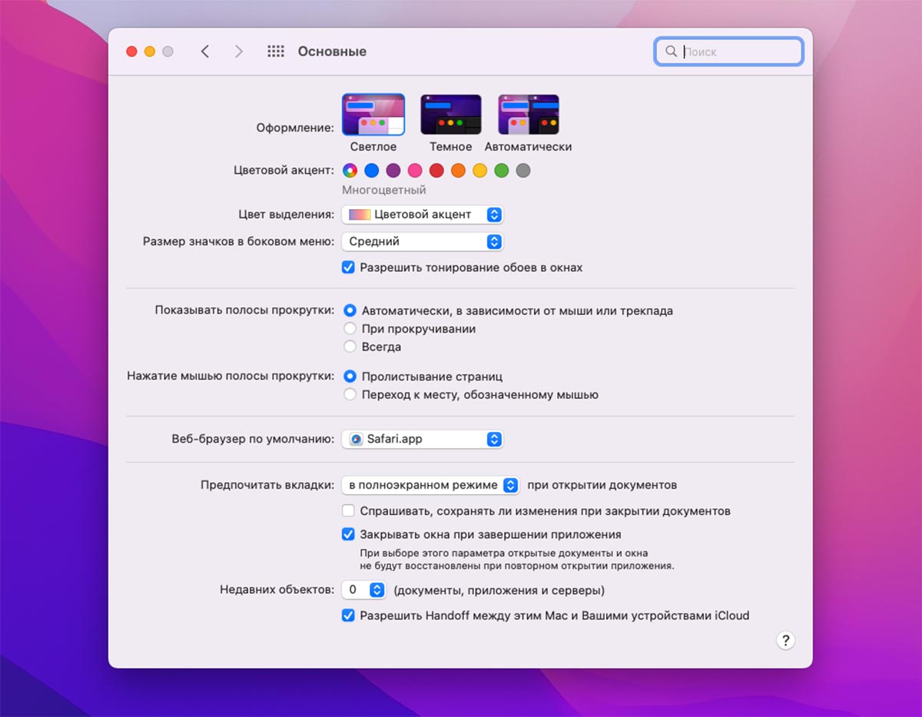Select Автоматически, в зависимости от мыши radio

click(350, 310)
